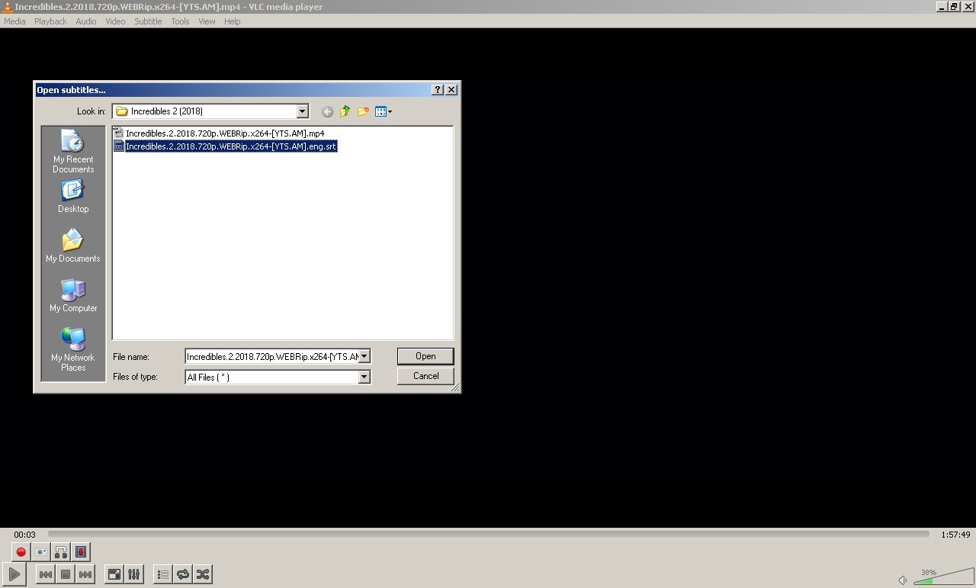The width and height of the screenshot is (976, 588).
Task: Open My Computer in places bar
Action: click(73, 295)
